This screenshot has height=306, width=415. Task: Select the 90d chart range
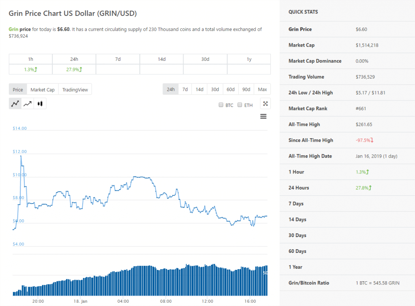[246, 89]
